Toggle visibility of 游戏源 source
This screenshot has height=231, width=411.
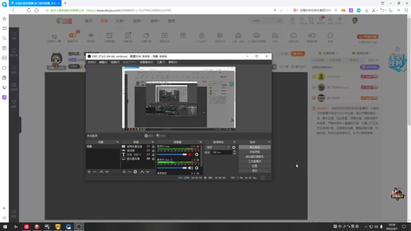(148, 150)
